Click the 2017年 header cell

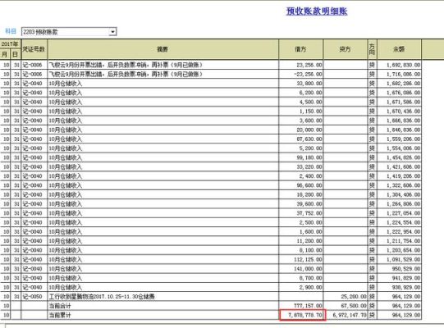click(10, 43)
